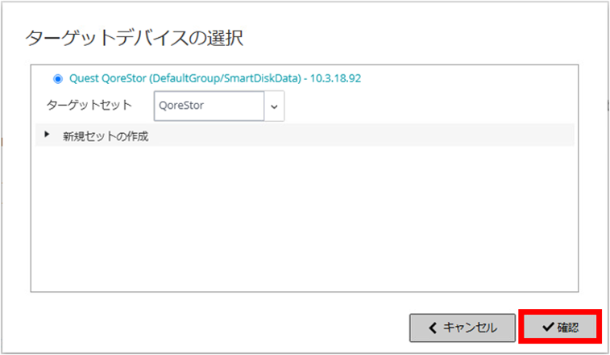Click the QoreStor target set text field
This screenshot has height=355, width=610.
[x=209, y=106]
